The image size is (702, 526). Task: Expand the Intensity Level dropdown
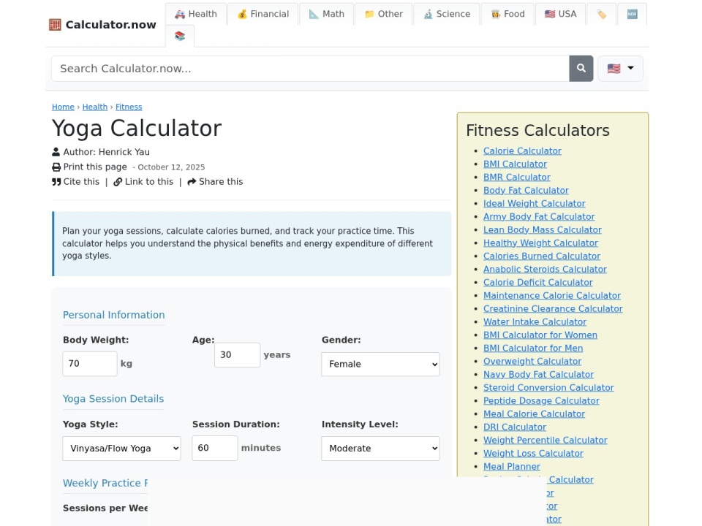380,449
